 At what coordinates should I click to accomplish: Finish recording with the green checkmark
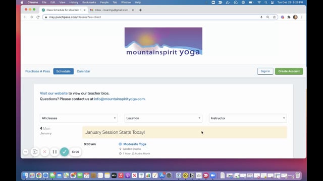(64, 152)
